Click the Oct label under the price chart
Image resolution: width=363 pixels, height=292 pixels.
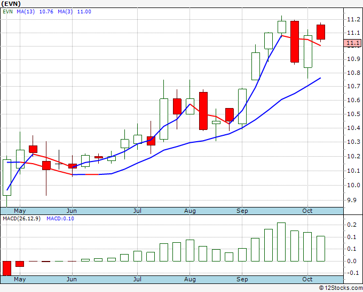point(307,211)
